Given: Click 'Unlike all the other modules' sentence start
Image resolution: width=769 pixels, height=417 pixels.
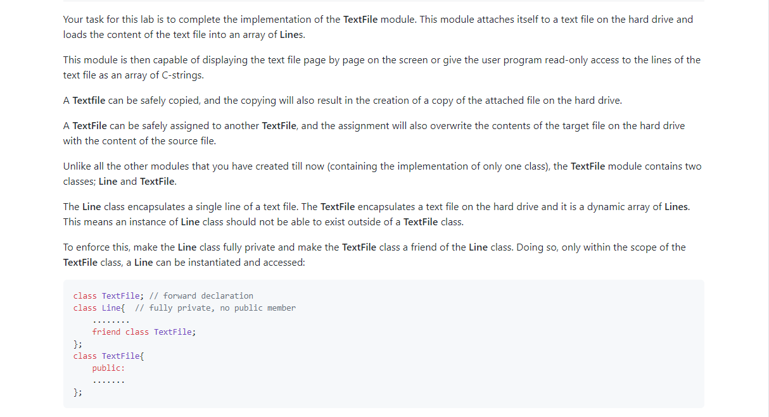Looking at the screenshot, I should [125, 166].
